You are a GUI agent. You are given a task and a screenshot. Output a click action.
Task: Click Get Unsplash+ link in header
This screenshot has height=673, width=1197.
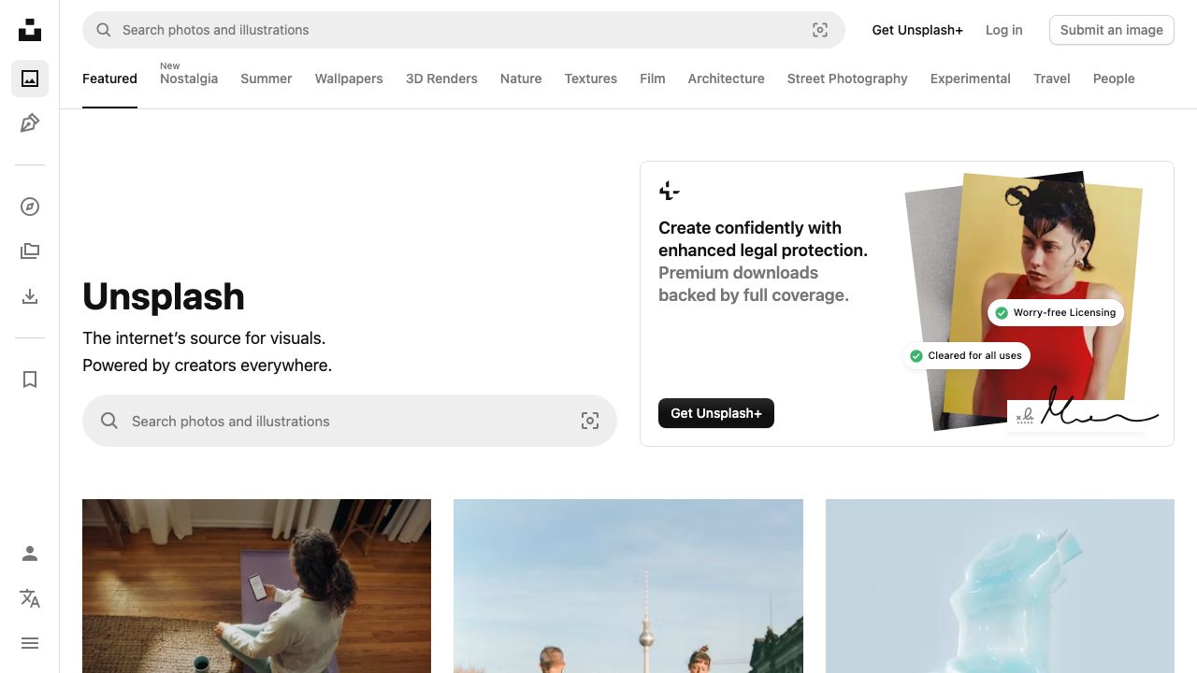tap(917, 30)
